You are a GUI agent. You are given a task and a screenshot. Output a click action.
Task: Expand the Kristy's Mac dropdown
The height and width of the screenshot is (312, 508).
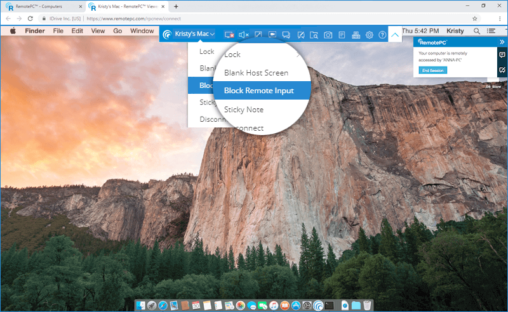coord(194,34)
